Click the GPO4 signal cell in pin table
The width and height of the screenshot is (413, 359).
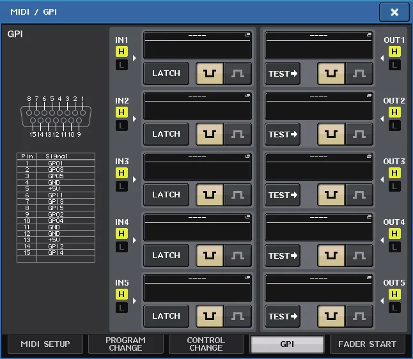tap(66, 220)
